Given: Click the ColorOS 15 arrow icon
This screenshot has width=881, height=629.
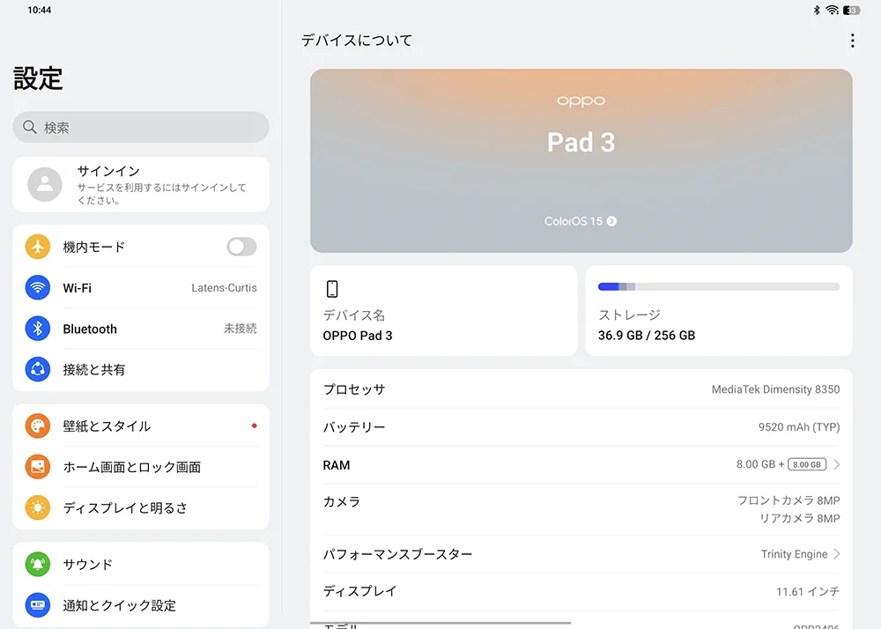Looking at the screenshot, I should tap(612, 221).
